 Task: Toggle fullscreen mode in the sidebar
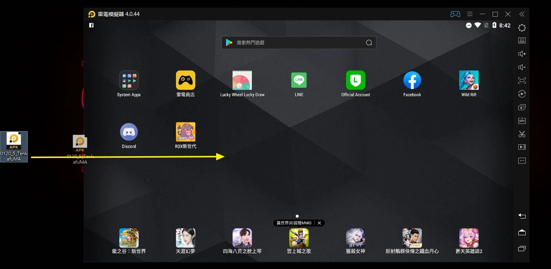click(522, 81)
